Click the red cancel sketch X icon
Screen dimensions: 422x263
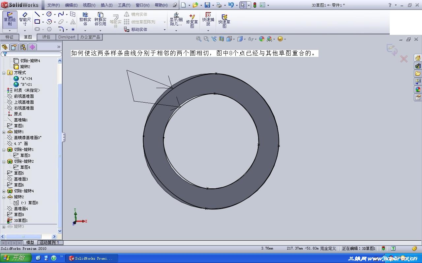coord(404,59)
